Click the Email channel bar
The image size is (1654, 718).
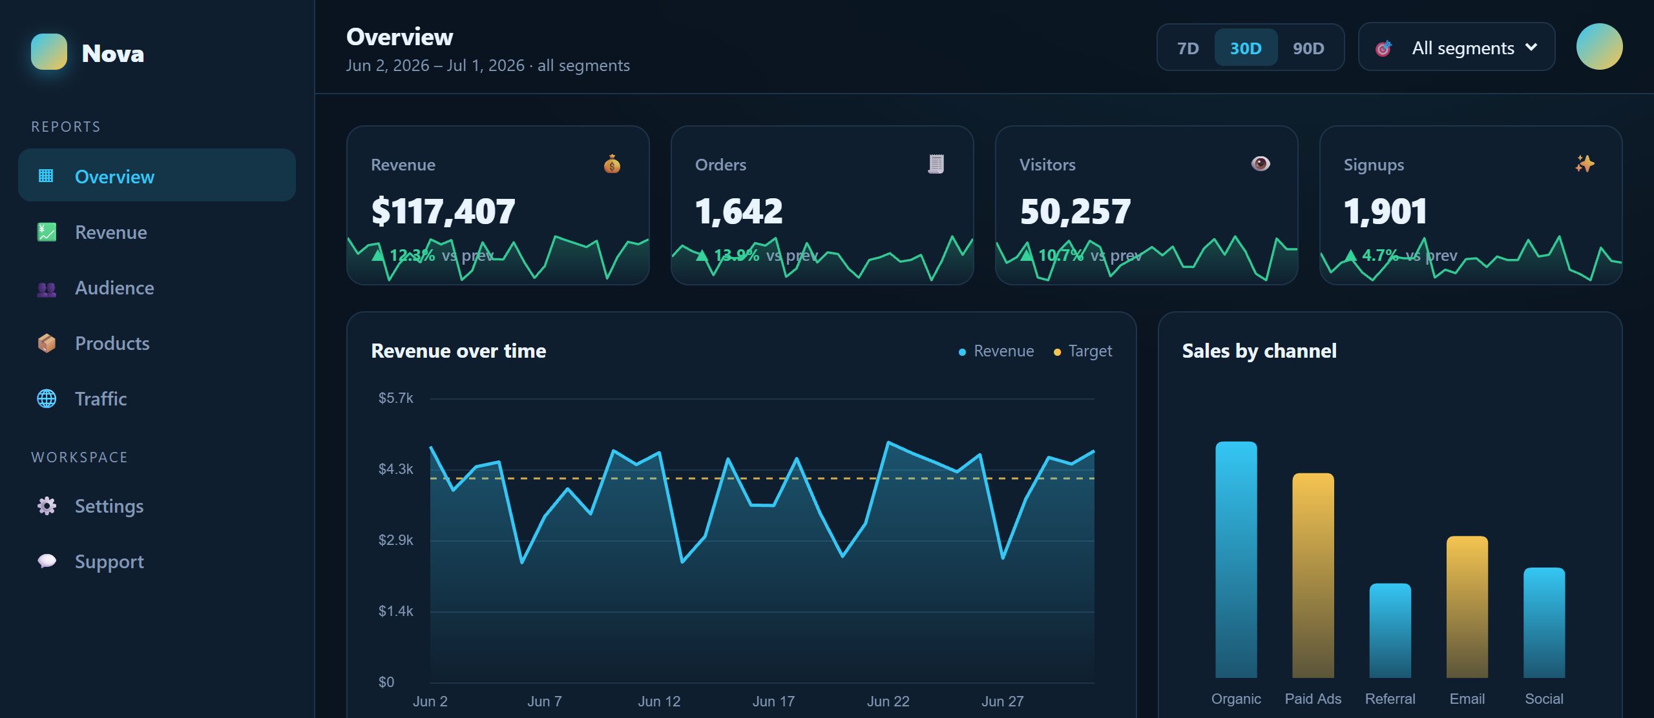point(1467,606)
